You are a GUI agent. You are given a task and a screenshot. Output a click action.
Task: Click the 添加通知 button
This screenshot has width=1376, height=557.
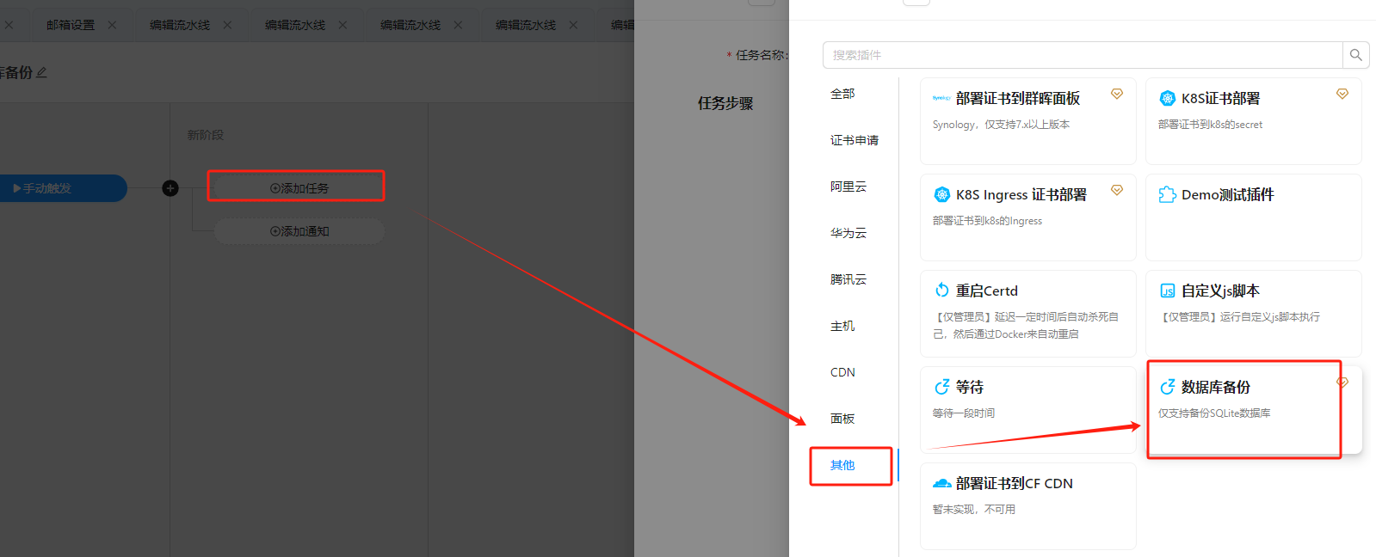pyautogui.click(x=299, y=231)
